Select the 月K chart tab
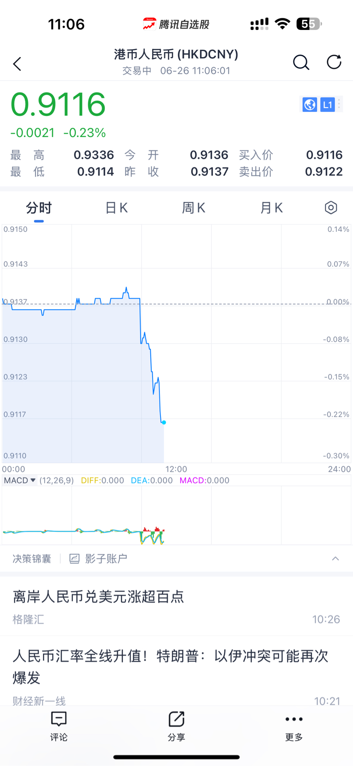 point(271,208)
